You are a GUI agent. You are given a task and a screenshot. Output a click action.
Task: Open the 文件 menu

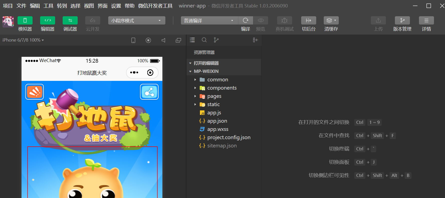pyautogui.click(x=21, y=6)
